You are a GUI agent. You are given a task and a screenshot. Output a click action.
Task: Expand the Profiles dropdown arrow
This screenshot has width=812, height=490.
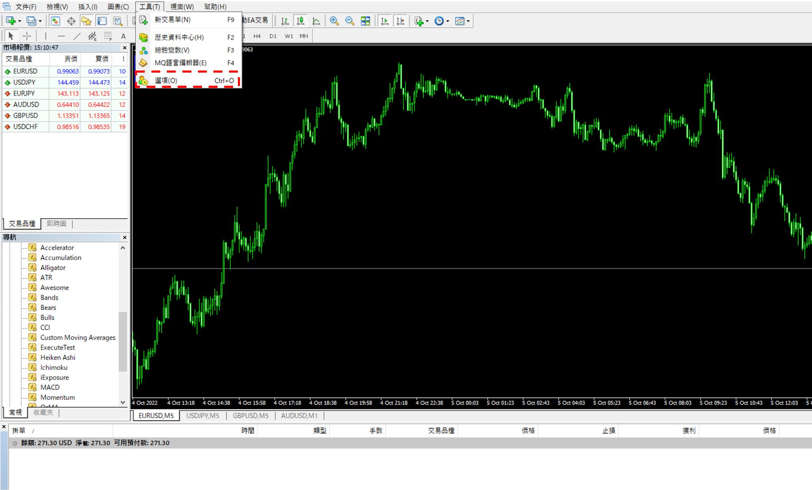(40, 21)
